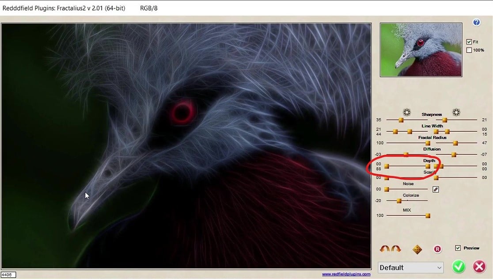Click the left Sharpness slider handle
The image size is (493, 279).
[x=401, y=120]
